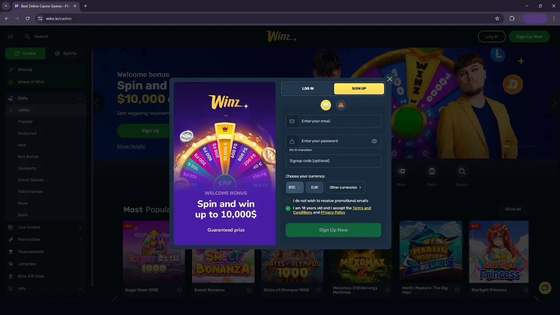
Task: Tick the no promotional emails checkbox
Action: coord(288,201)
